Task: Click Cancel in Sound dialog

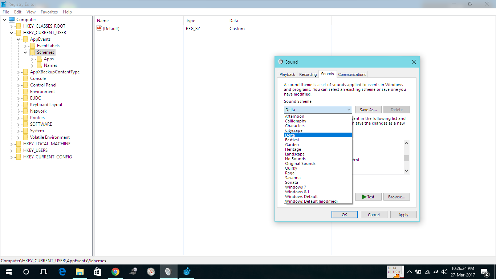Action: (x=374, y=215)
